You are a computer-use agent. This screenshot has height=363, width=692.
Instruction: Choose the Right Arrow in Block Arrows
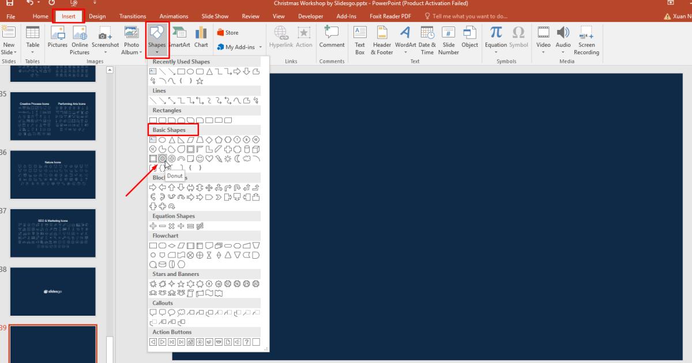[x=153, y=187]
